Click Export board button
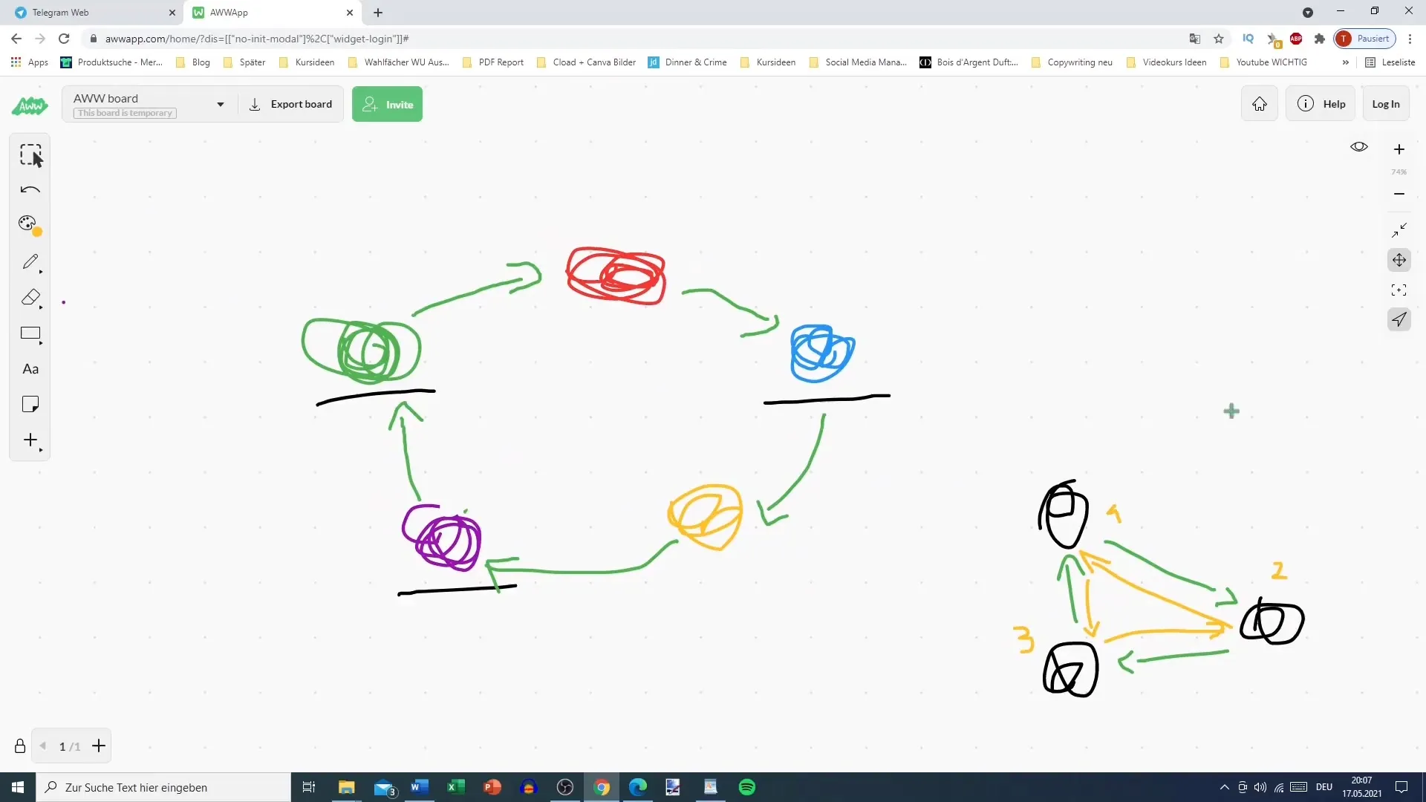Viewport: 1426px width, 802px height. click(290, 105)
